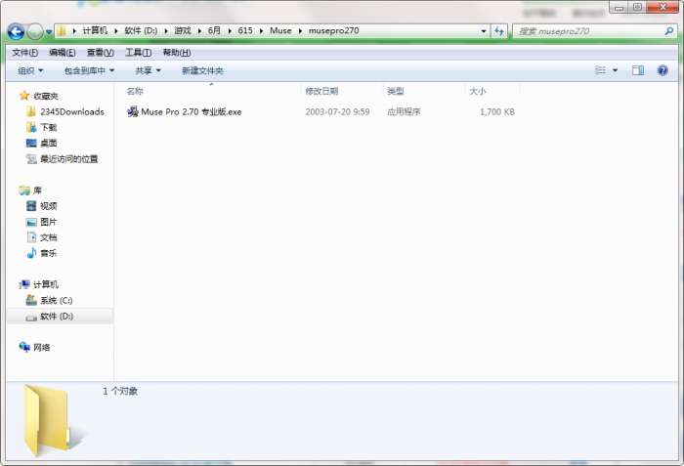684x466 pixels.
Task: Refresh the current folder view
Action: pyautogui.click(x=499, y=31)
